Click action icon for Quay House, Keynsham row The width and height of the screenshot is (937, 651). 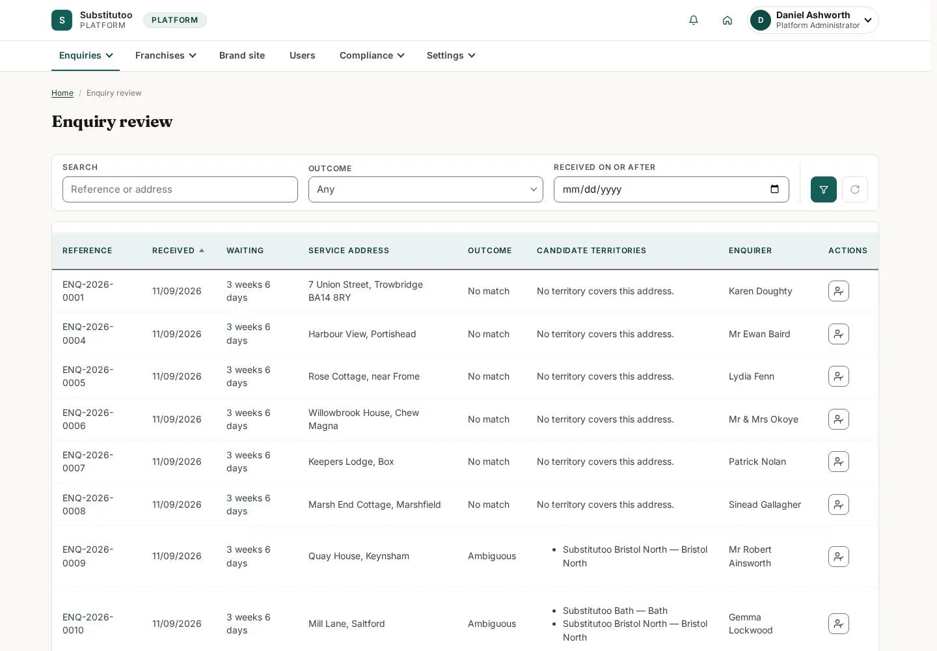click(x=839, y=557)
